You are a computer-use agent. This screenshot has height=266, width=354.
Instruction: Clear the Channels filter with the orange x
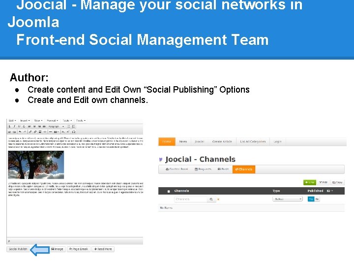pyautogui.click(x=218, y=199)
